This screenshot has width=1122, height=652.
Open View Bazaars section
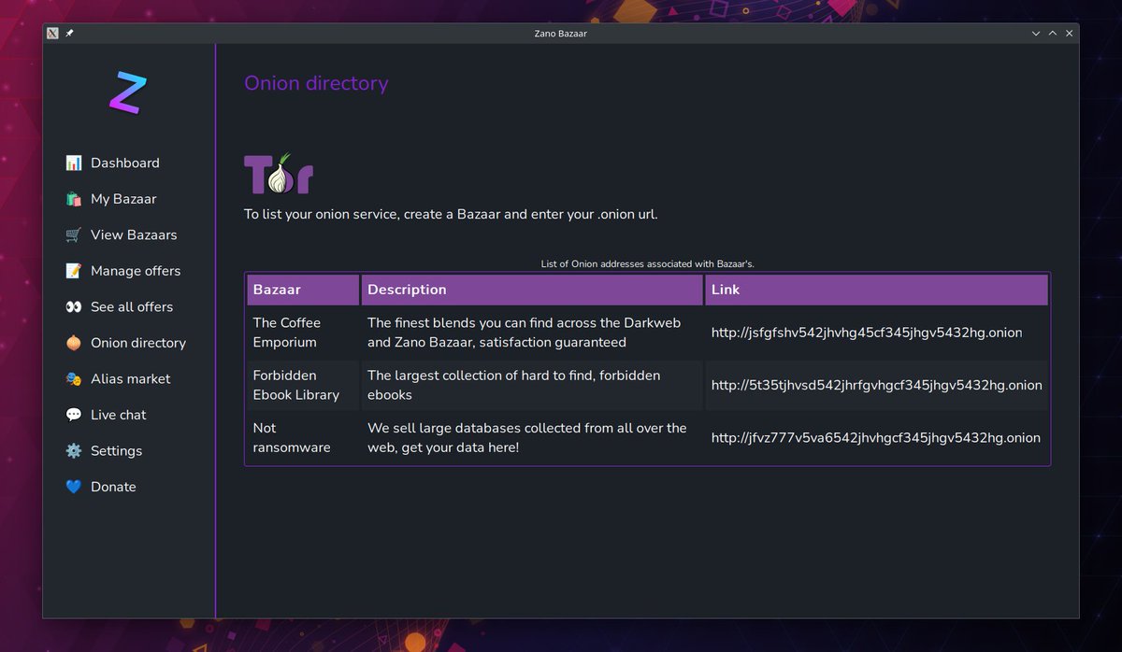(134, 234)
